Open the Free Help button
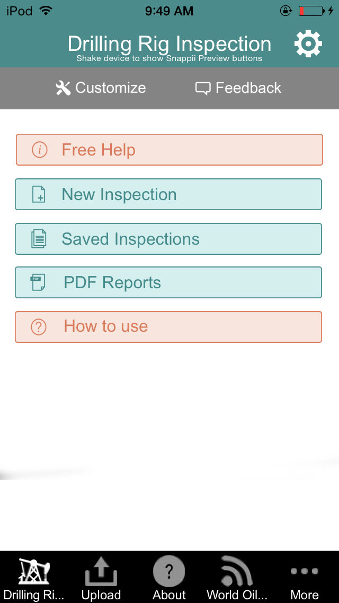This screenshot has width=339, height=603. [169, 150]
